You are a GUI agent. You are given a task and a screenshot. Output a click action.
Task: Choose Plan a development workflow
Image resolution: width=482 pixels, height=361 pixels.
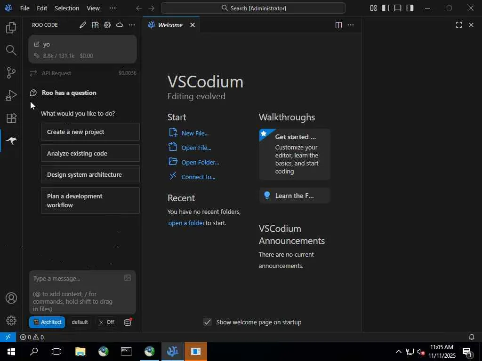click(90, 200)
